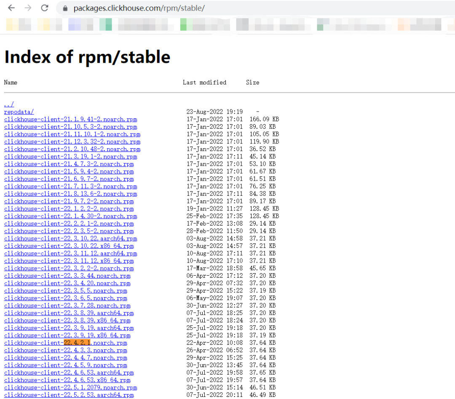Download clickhouse-client-21.12.3.32-2.noarch.rpm
This screenshot has width=455, height=399.
click(x=72, y=141)
